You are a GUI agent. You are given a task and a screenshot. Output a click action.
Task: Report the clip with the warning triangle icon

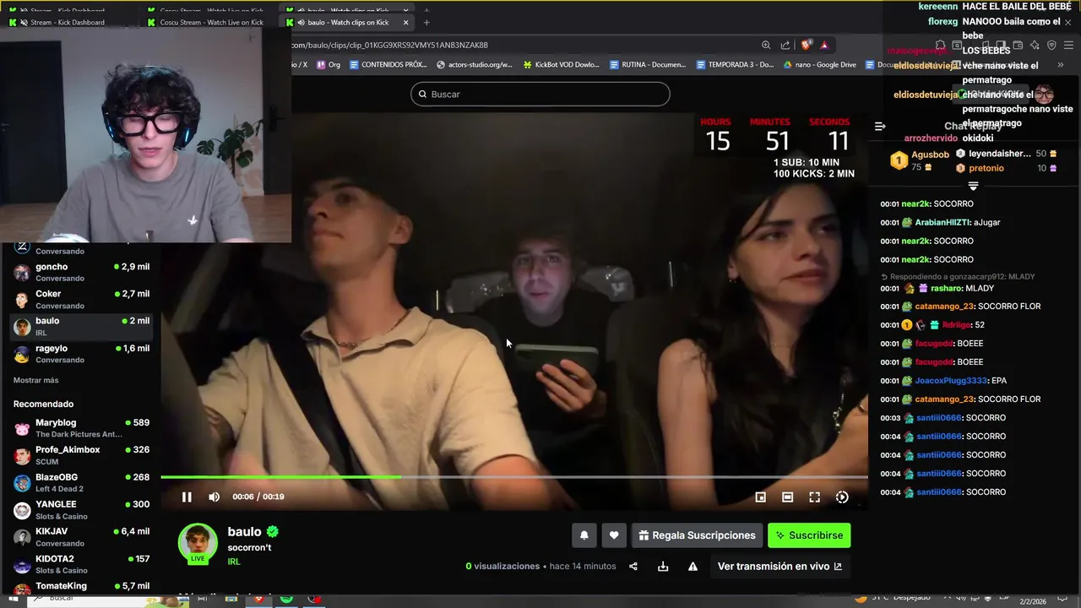693,567
